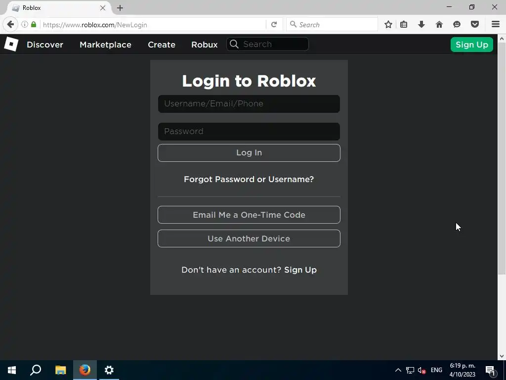Click the Log In button

(249, 153)
